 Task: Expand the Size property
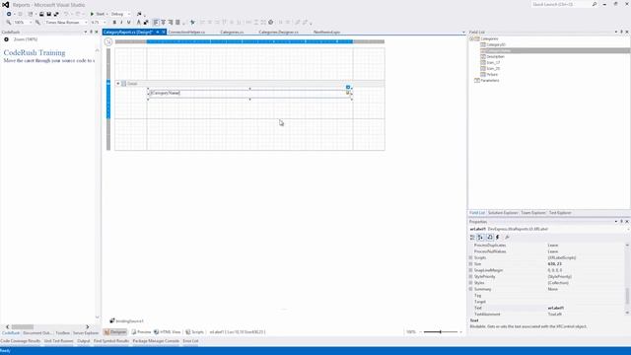(x=470, y=264)
